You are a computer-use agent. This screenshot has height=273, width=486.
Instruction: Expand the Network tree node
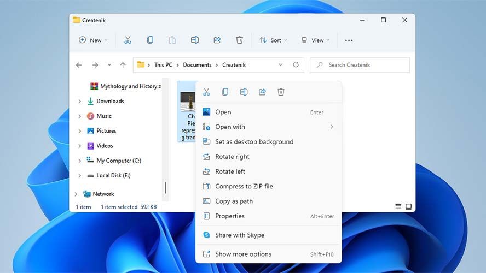pyautogui.click(x=76, y=194)
